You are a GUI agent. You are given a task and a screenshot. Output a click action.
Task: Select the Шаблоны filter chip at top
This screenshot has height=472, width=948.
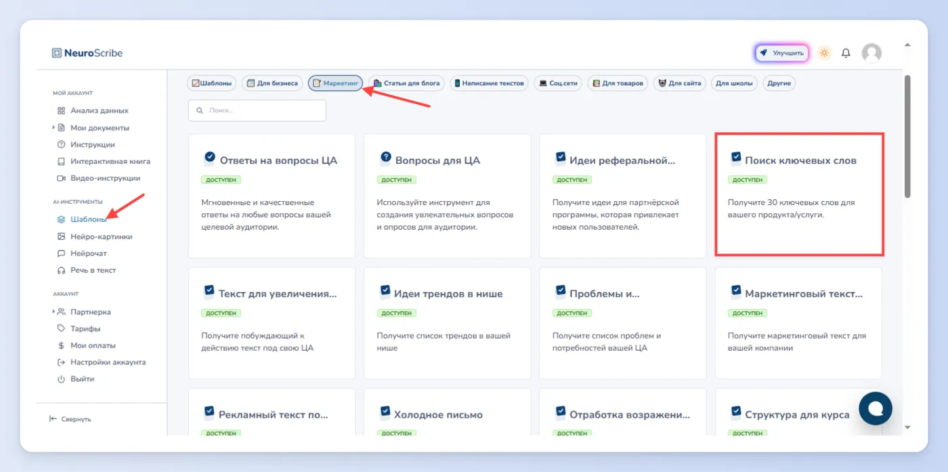click(212, 83)
